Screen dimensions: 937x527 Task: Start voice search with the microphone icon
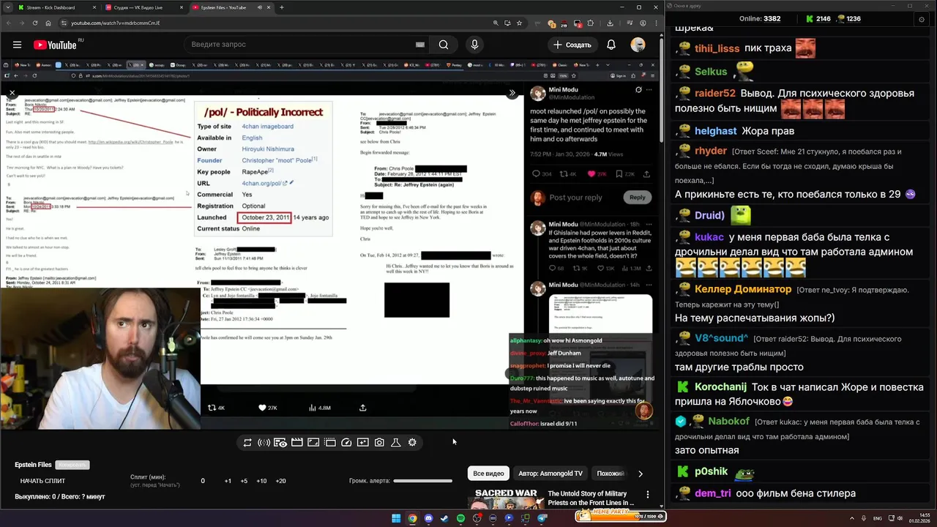[x=474, y=45]
